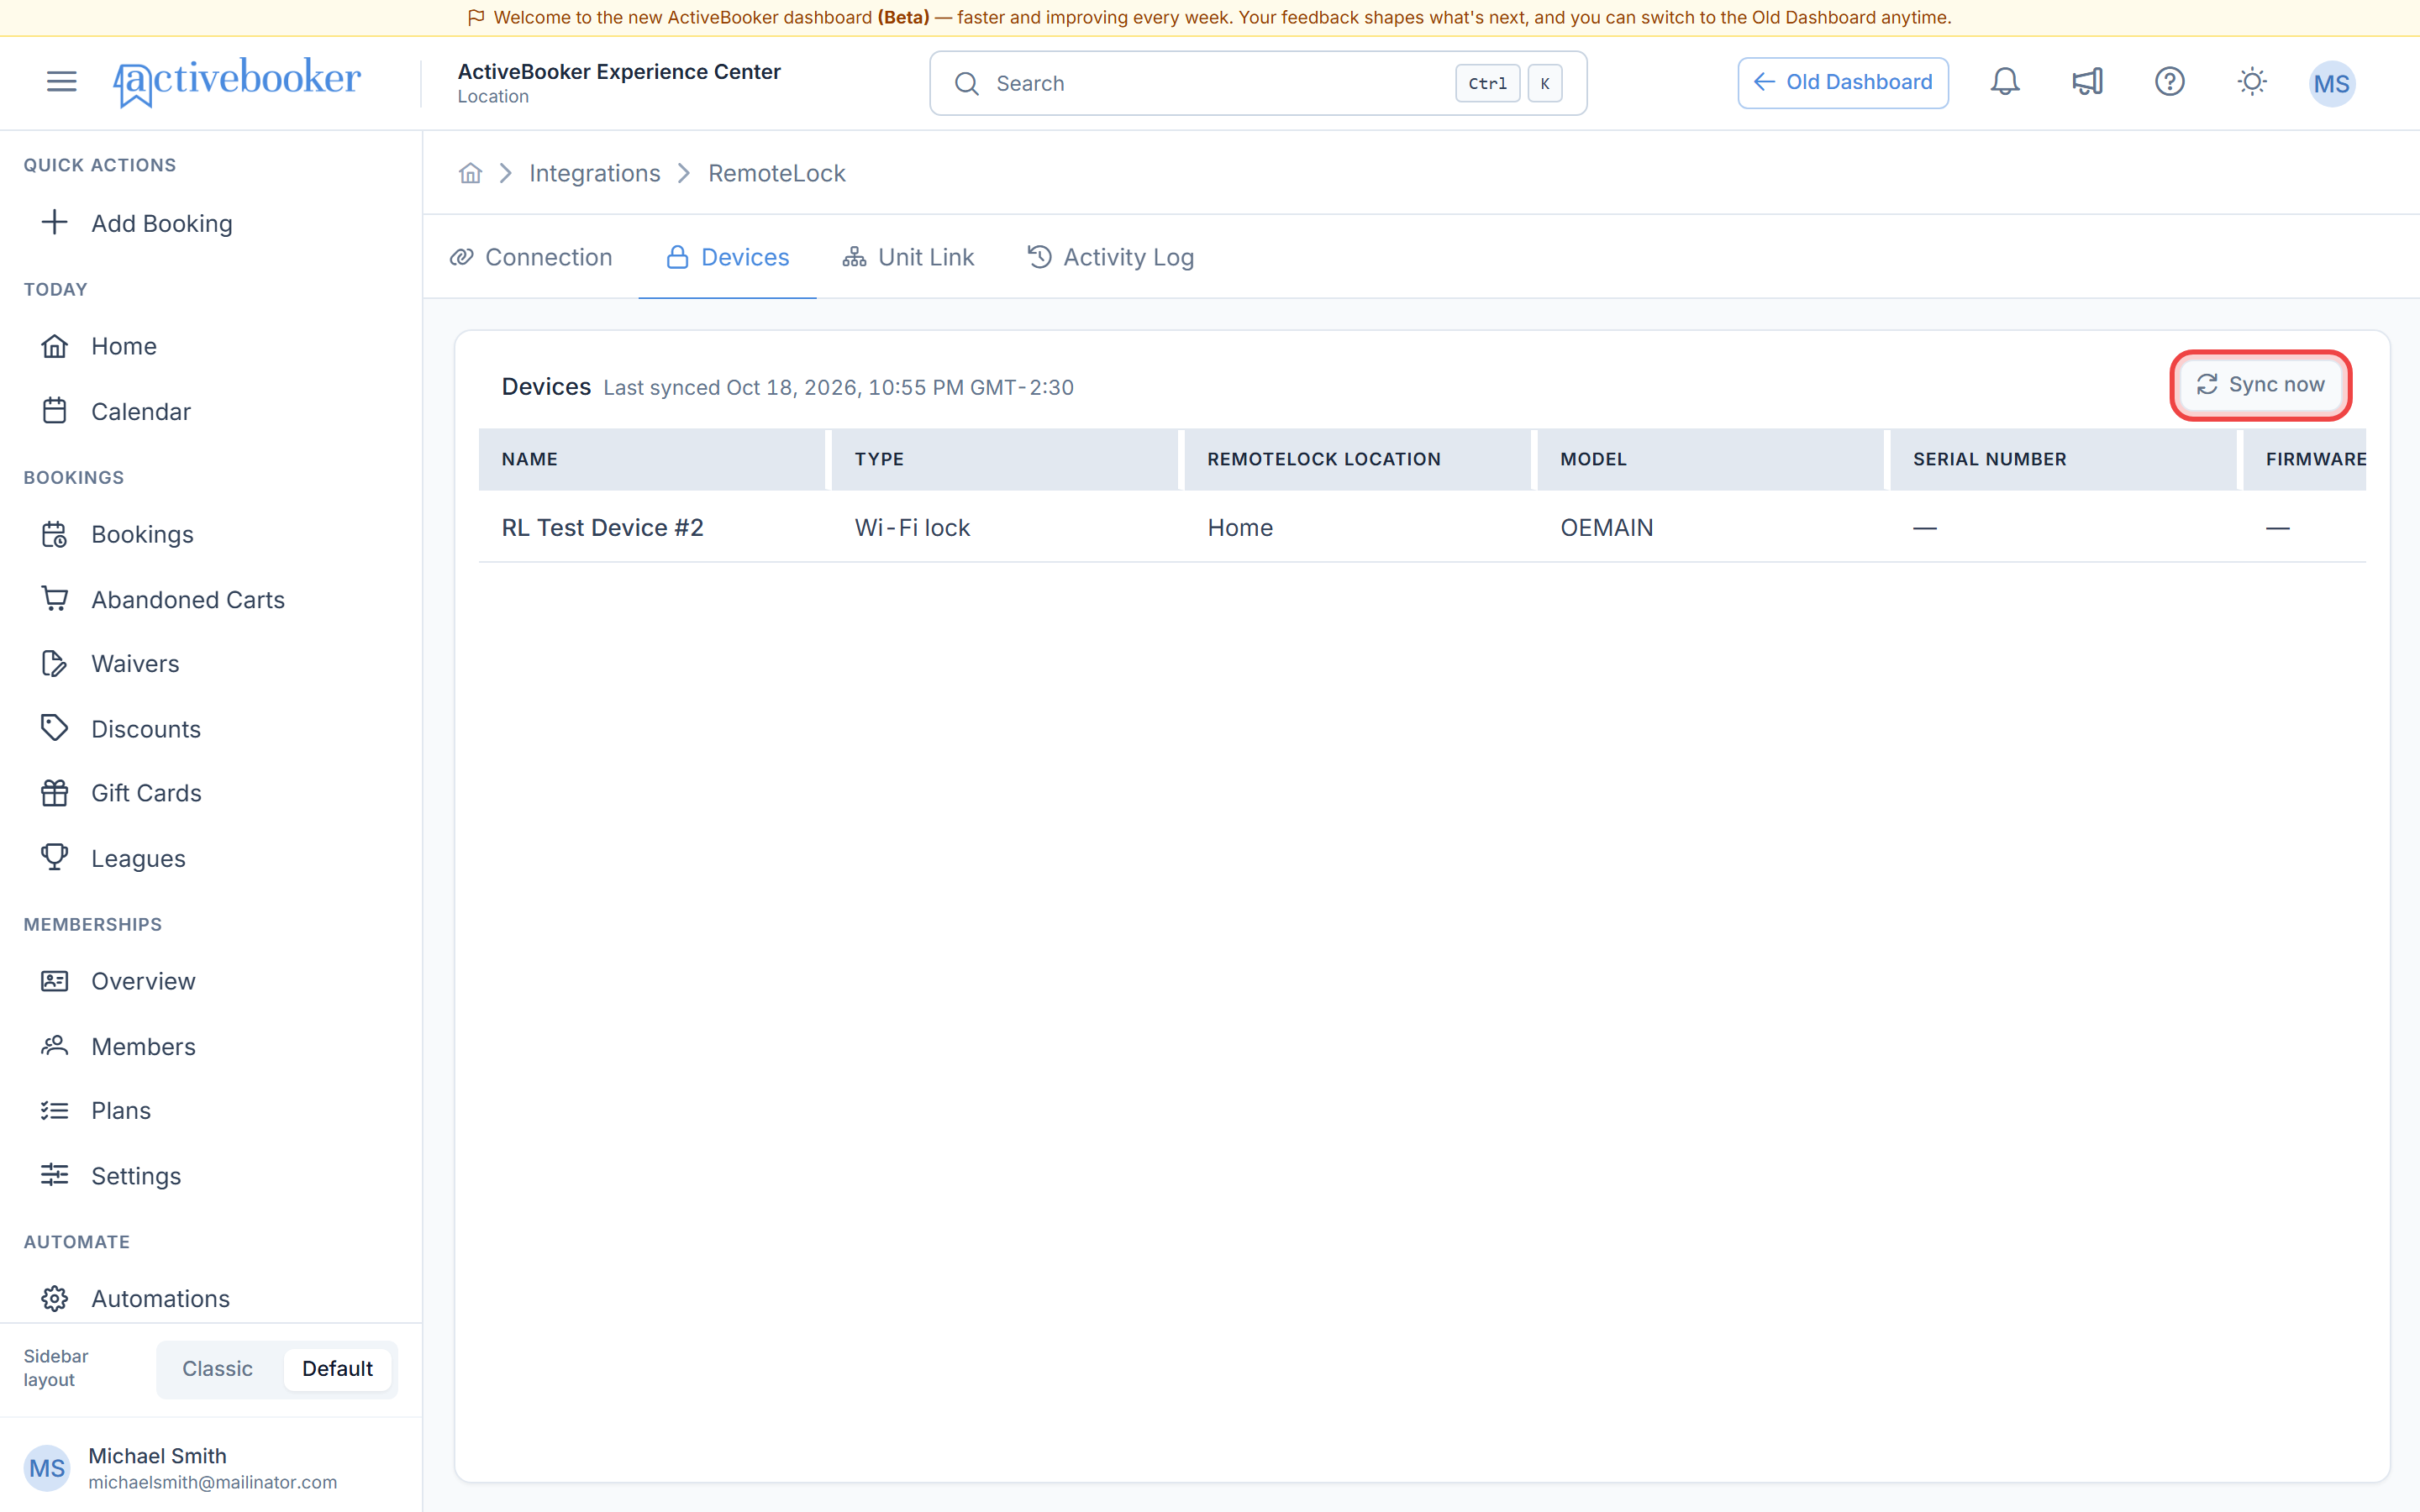The width and height of the screenshot is (2420, 1512).
Task: Open the hamburger menu icon
Action: pos(62,82)
